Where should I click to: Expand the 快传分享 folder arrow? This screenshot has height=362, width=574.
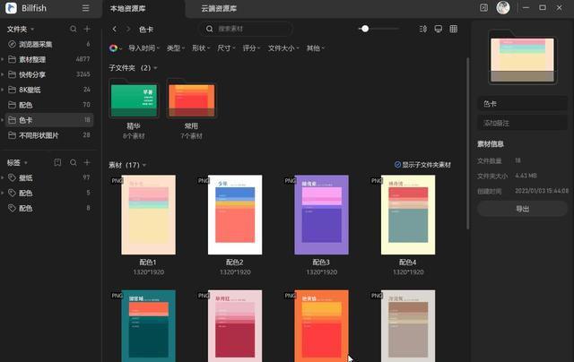3,74
